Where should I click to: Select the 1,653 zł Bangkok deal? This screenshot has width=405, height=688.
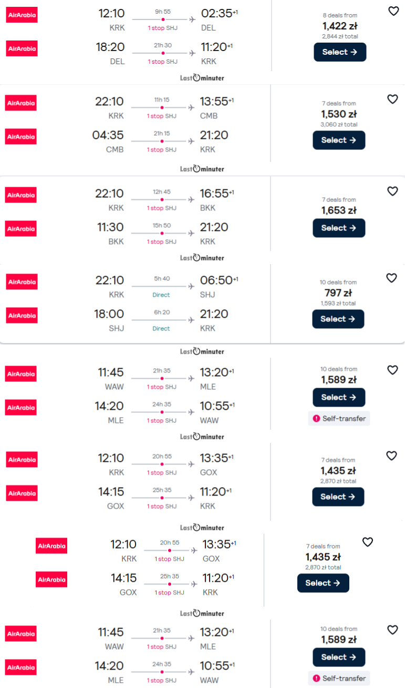339,228
